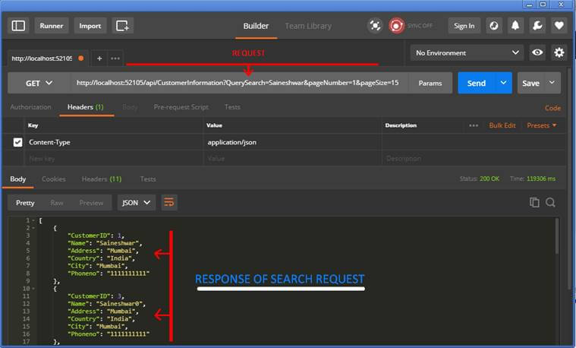Click the planet icon beside Sign In
This screenshot has height=348, width=576.
pyautogui.click(x=494, y=26)
